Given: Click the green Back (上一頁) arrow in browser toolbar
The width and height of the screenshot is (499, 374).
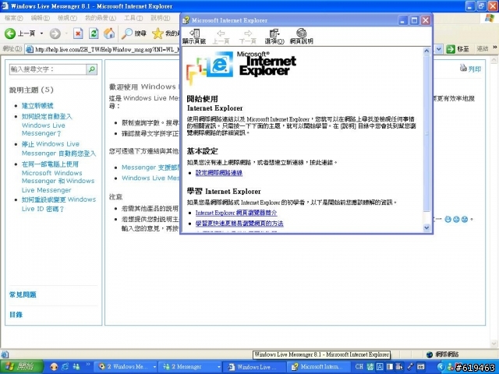Looking at the screenshot, I should point(10,33).
